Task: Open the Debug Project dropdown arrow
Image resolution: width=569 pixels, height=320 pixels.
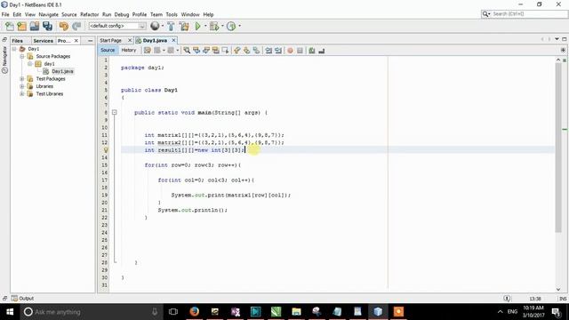Action: pyautogui.click(x=222, y=26)
